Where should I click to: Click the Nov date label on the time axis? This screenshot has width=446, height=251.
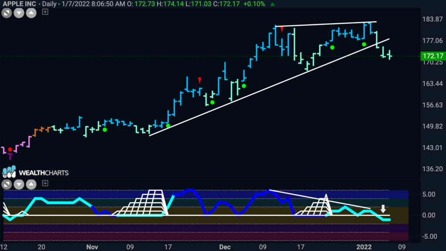pos(92,247)
